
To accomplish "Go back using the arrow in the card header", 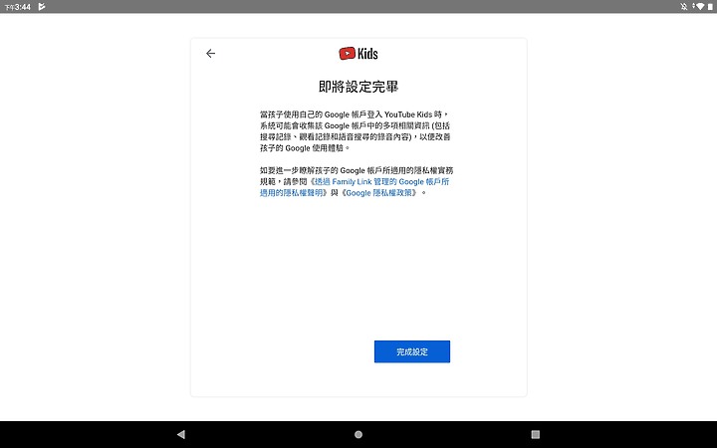I will (210, 54).
